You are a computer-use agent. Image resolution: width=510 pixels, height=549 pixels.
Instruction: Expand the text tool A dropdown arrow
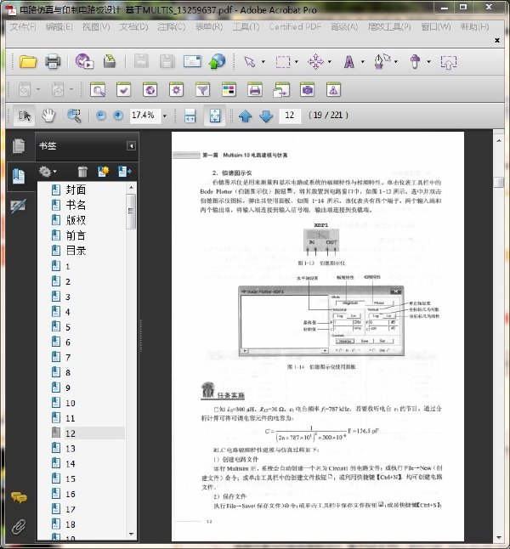[363, 62]
